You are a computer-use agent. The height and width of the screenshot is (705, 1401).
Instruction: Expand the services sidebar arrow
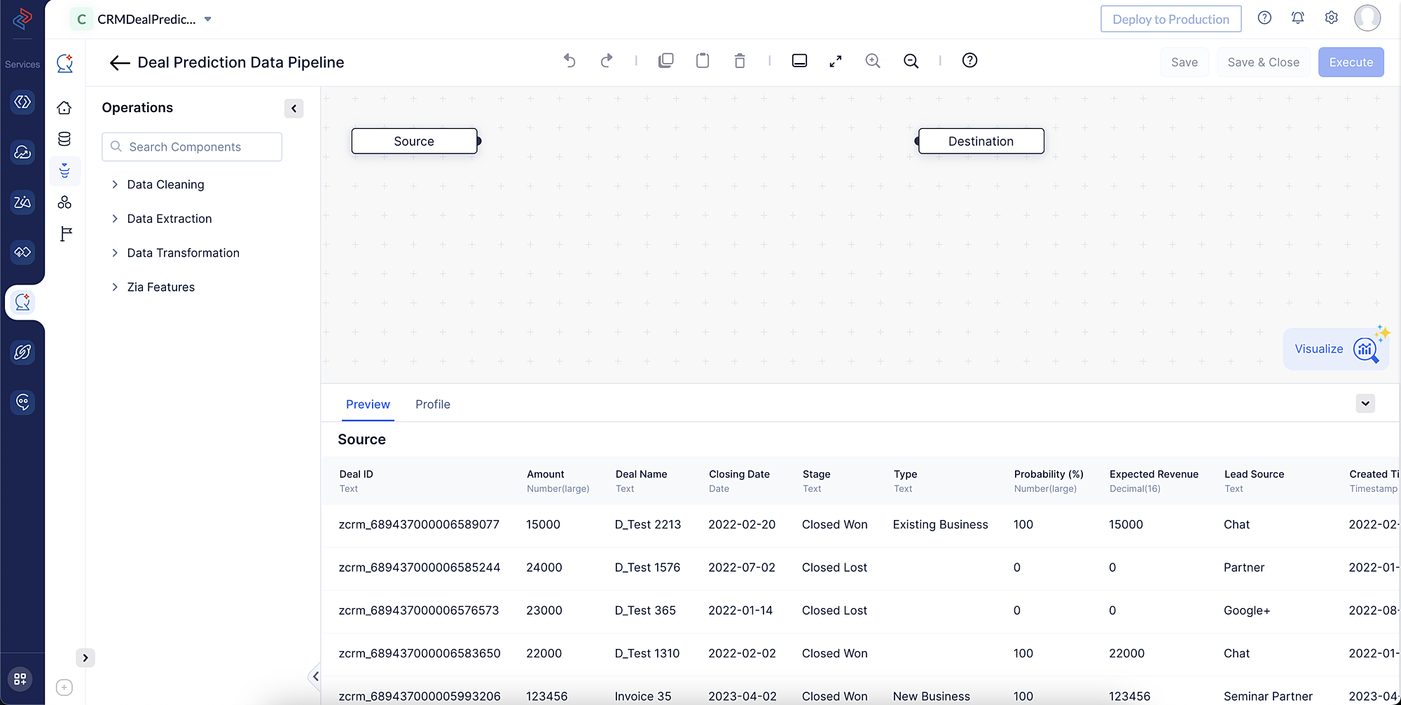tap(85, 657)
